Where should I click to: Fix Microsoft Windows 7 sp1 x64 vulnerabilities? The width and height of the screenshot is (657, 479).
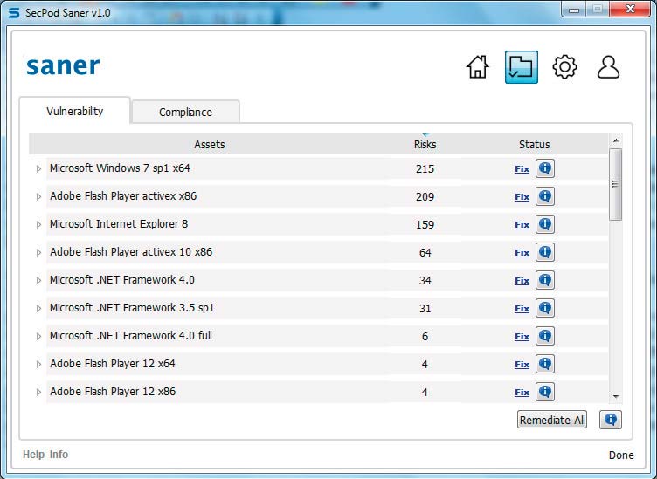[x=522, y=169]
